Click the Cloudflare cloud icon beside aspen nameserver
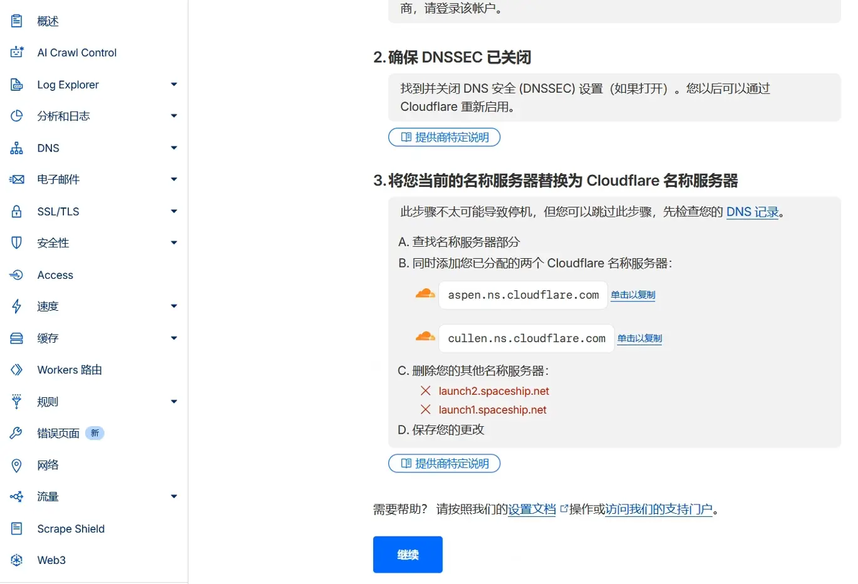The height and width of the screenshot is (584, 858). [425, 293]
